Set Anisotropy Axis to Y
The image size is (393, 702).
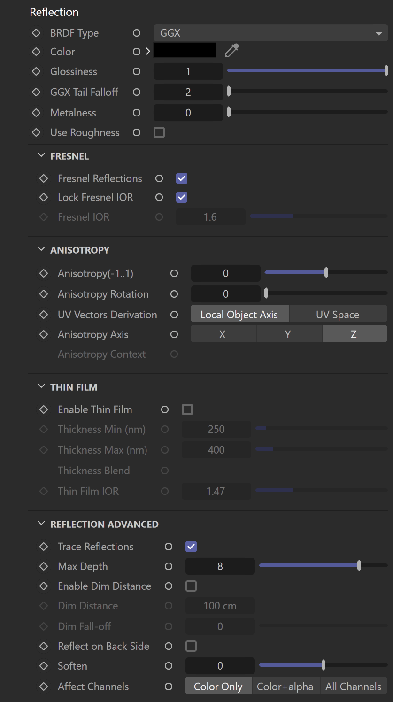tap(289, 334)
